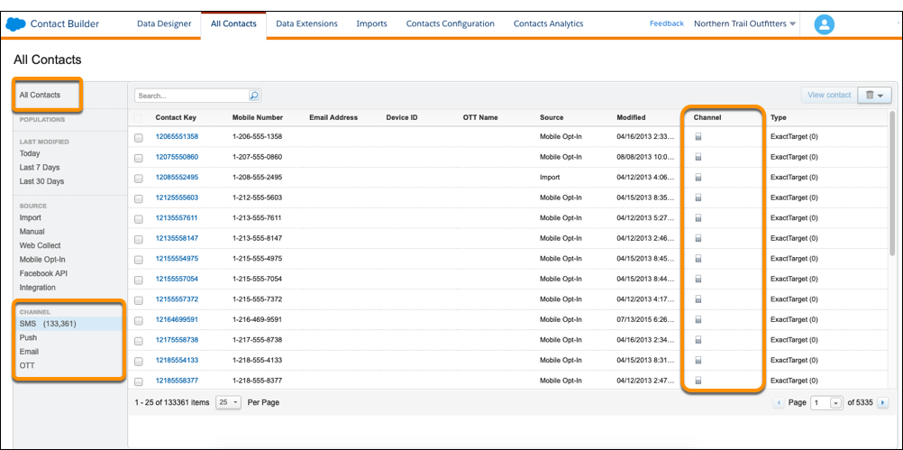The height and width of the screenshot is (450, 903).
Task: Click SMS channel icon for 12075550860
Action: (x=698, y=157)
